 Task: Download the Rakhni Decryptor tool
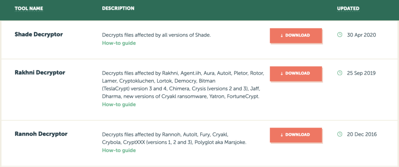tap(296, 74)
